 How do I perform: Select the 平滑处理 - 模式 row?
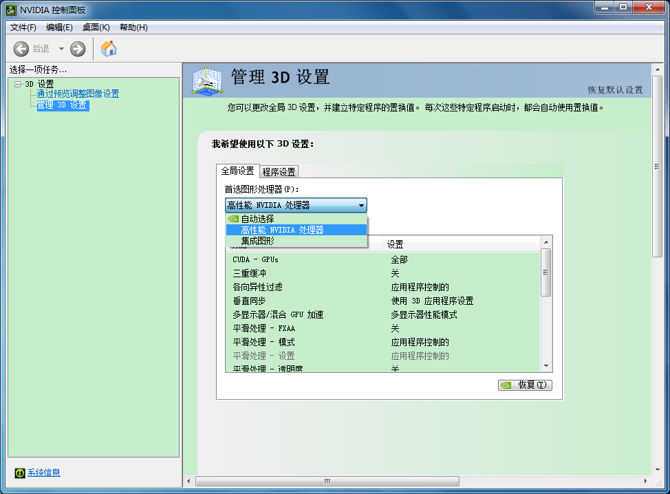(383, 343)
